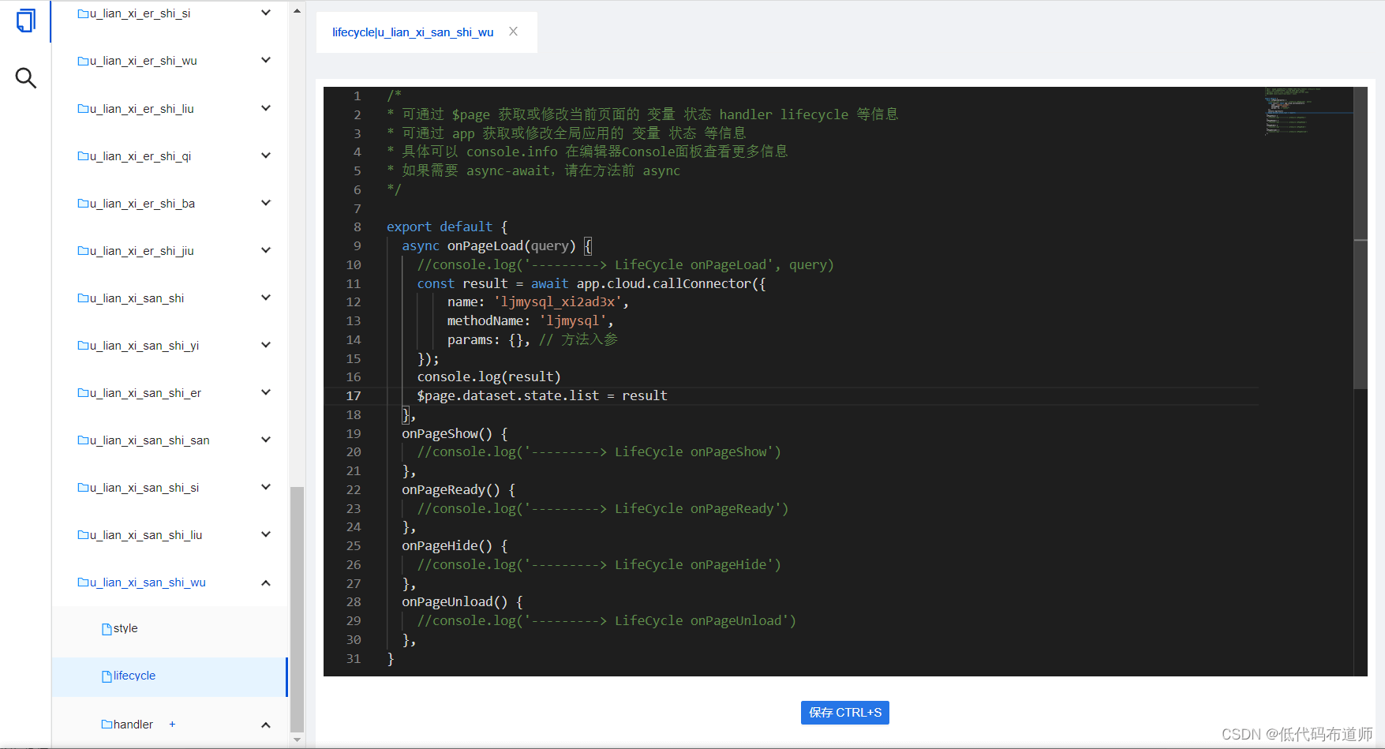Expand the u_lian_xi_er_shi_ba folder chevron
The image size is (1385, 749).
click(266, 203)
